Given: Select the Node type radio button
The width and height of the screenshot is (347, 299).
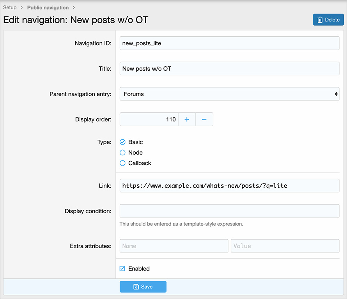Looking at the screenshot, I should click(x=122, y=153).
